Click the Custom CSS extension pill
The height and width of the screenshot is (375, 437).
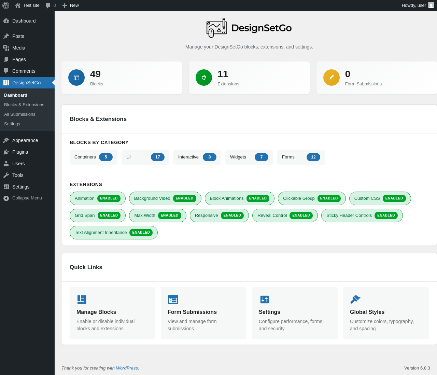coord(380,198)
